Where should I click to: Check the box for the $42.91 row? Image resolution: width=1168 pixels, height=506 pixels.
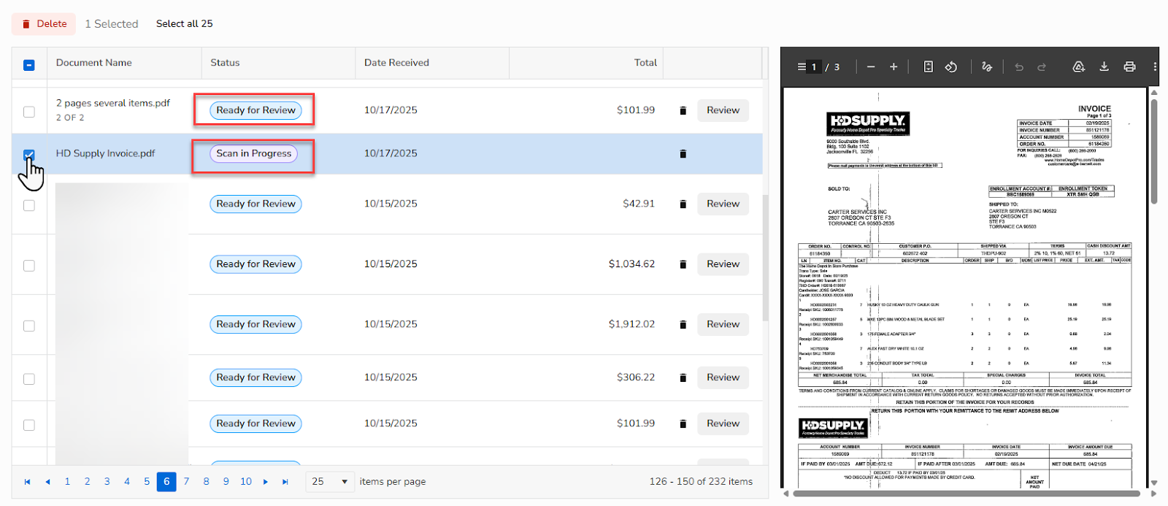pyautogui.click(x=29, y=205)
